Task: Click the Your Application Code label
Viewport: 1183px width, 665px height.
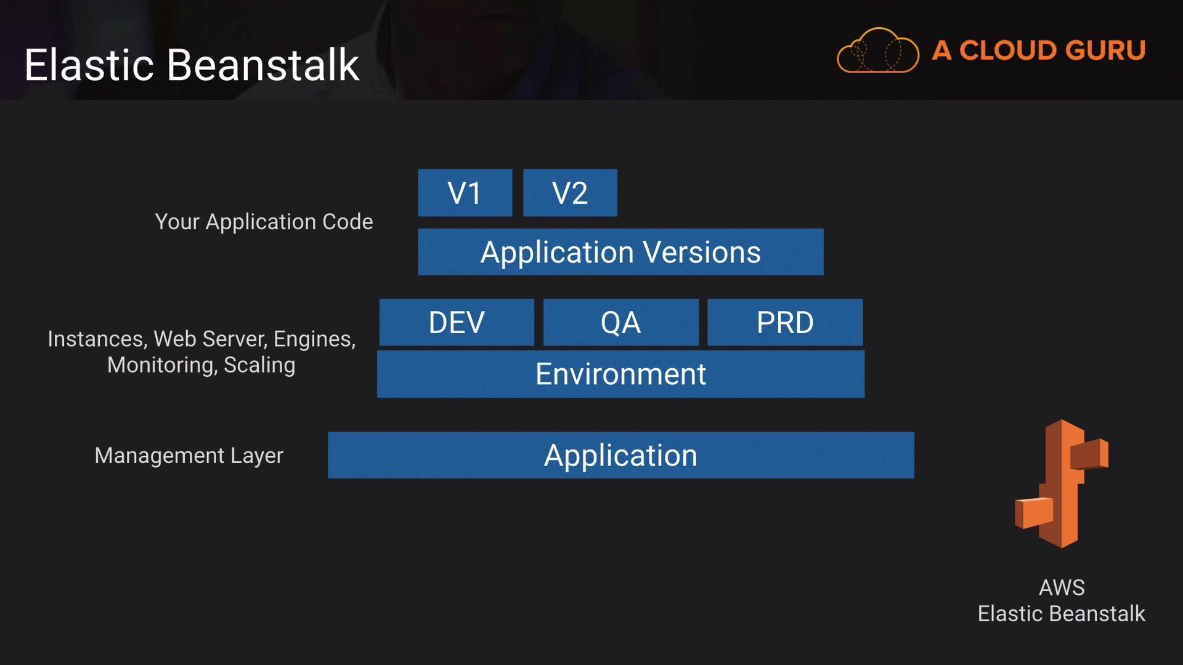Action: [x=264, y=222]
